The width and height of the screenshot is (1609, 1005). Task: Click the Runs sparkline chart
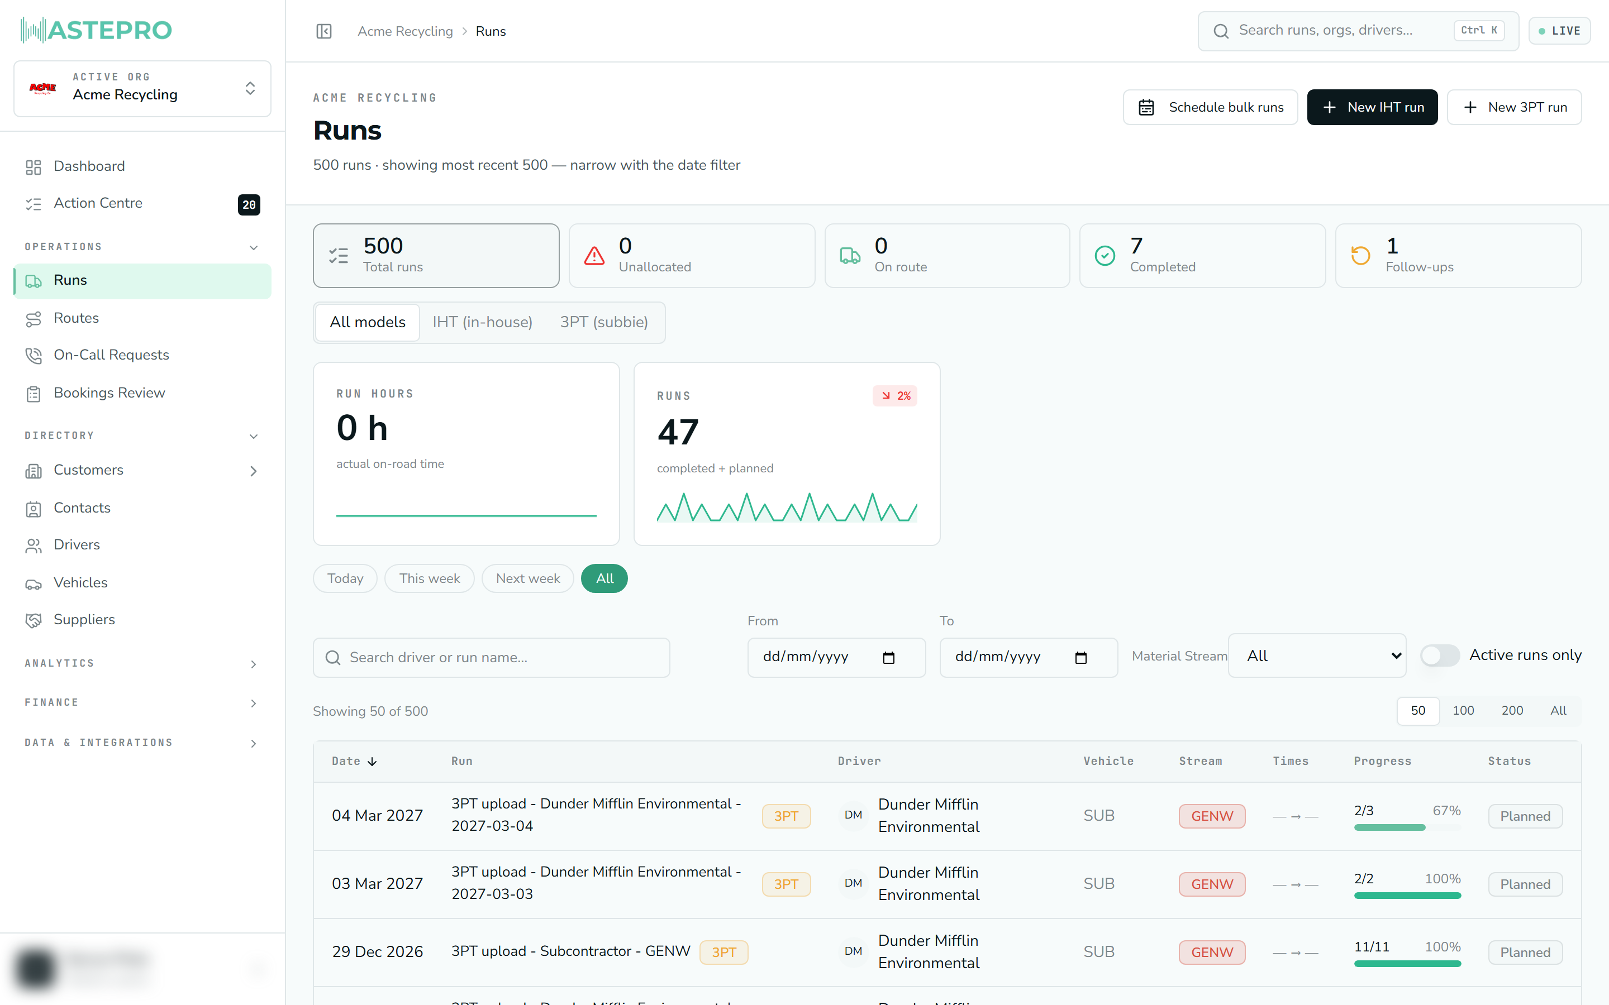pyautogui.click(x=787, y=507)
